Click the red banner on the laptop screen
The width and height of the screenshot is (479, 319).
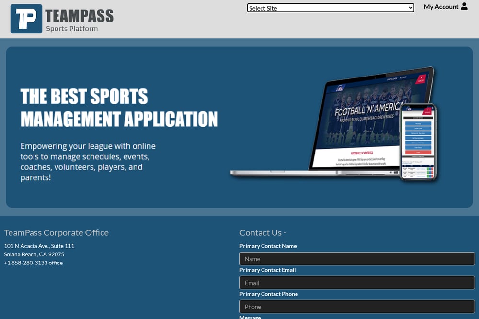[421, 79]
